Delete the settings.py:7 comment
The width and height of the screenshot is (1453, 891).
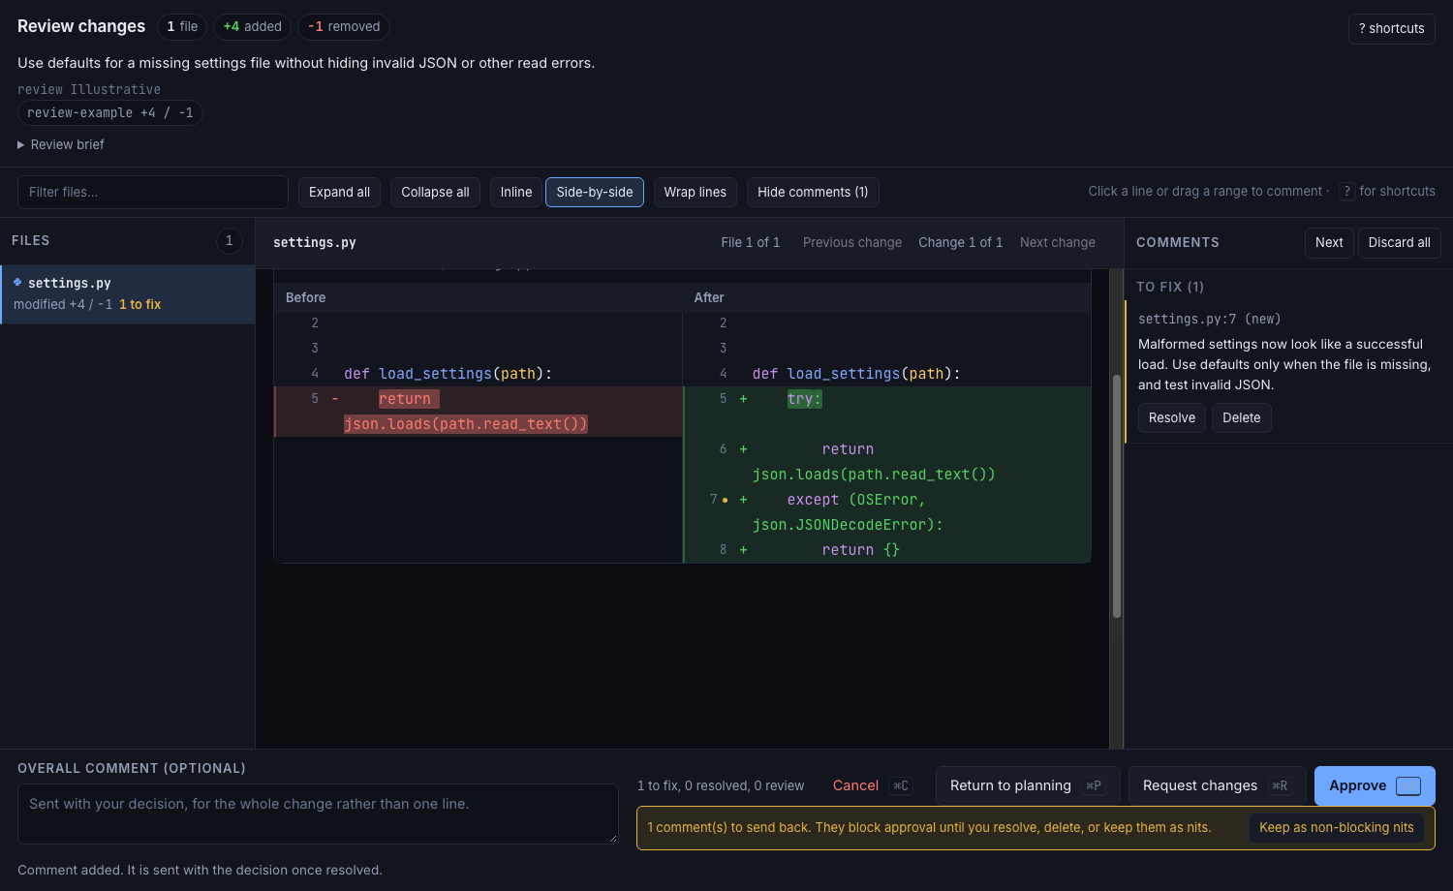point(1242,417)
